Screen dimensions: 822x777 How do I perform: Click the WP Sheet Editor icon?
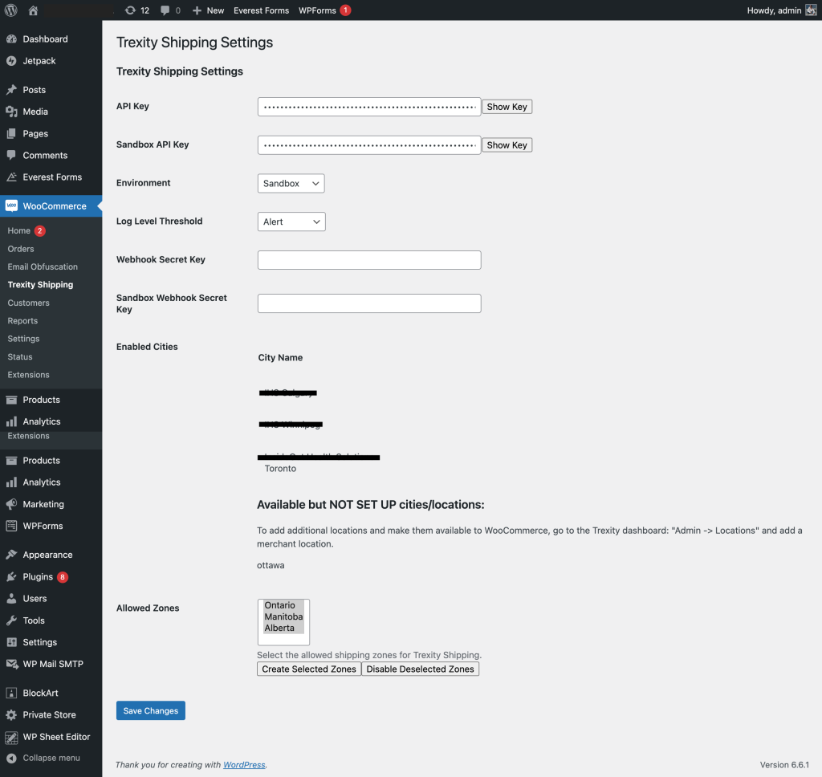pos(11,737)
